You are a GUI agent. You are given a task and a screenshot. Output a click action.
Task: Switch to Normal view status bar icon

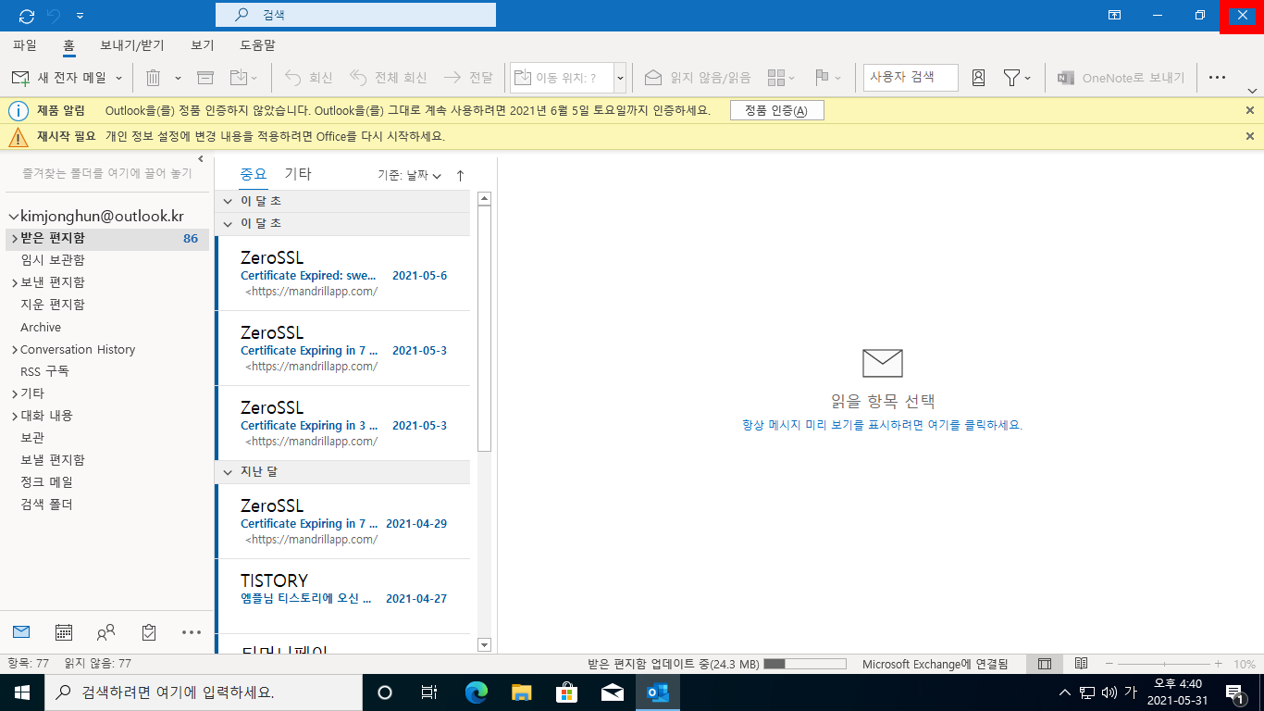[1045, 664]
